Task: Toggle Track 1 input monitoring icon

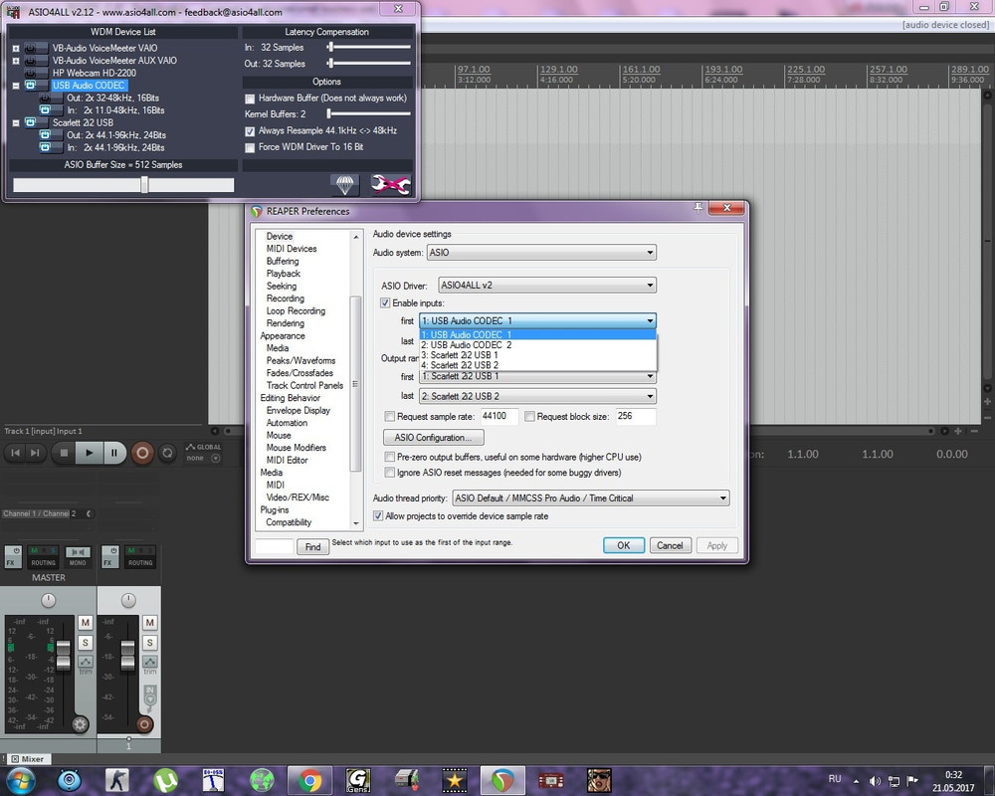Action: click(x=150, y=696)
